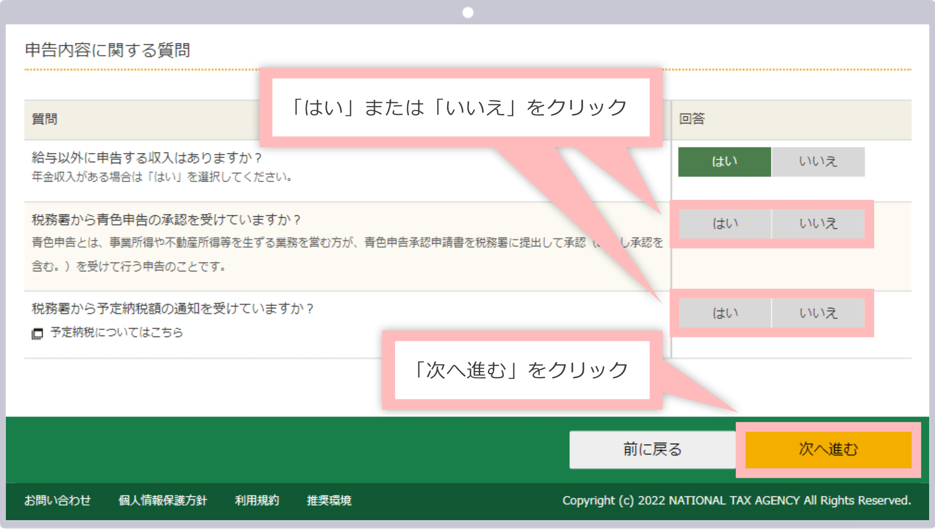Image resolution: width=935 pixels, height=529 pixels.
Task: View the 利用規約 page
Action: (257, 501)
